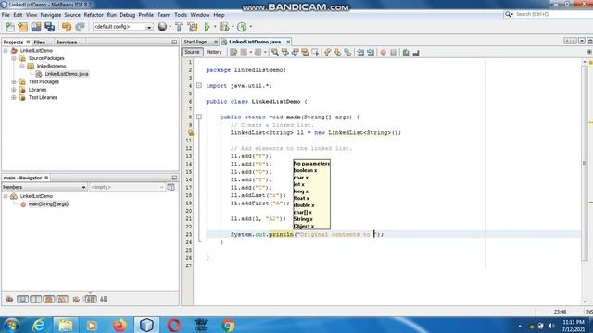Open the File menu
Viewport: 593px width, 333px height.
tap(6, 15)
